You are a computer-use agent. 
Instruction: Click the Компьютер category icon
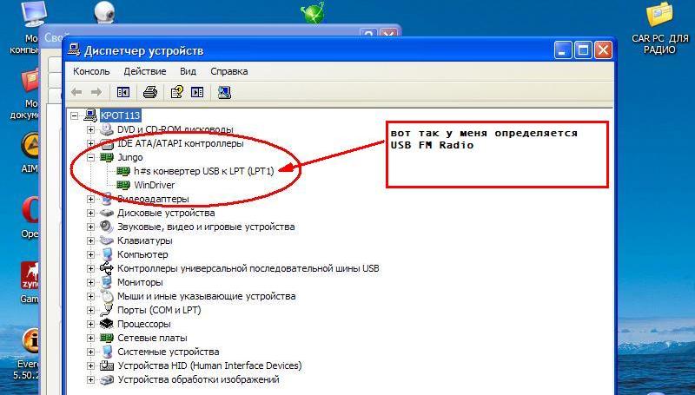(x=107, y=254)
